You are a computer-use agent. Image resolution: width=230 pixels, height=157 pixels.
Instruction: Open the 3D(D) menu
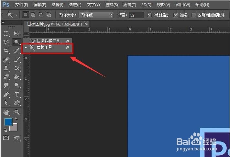(x=146, y=5)
